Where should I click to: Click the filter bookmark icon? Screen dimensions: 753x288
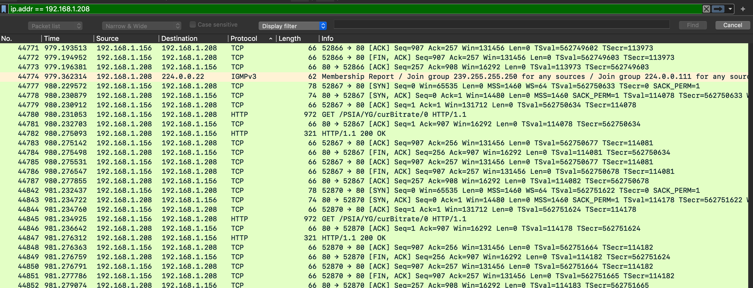point(4,9)
